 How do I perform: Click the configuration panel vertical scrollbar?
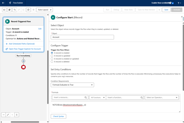183,57
